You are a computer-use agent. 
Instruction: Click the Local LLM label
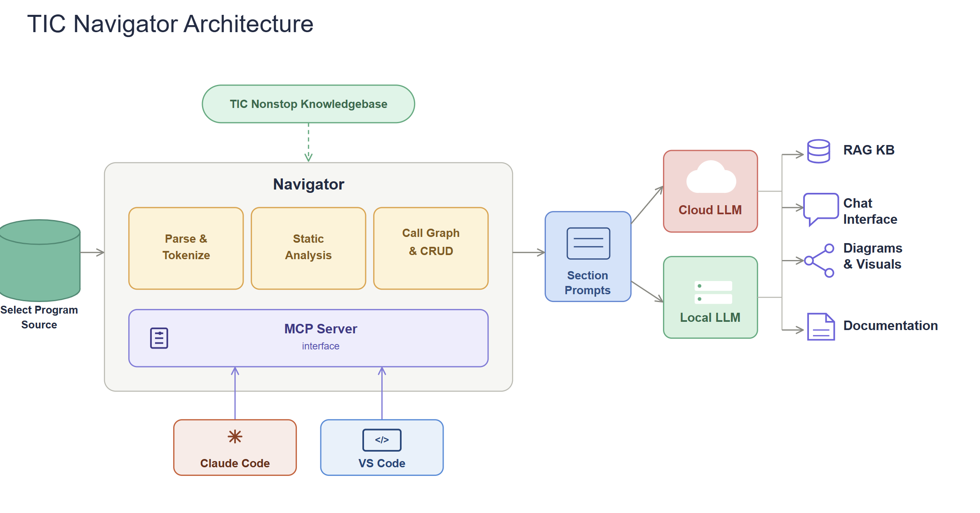pos(710,318)
